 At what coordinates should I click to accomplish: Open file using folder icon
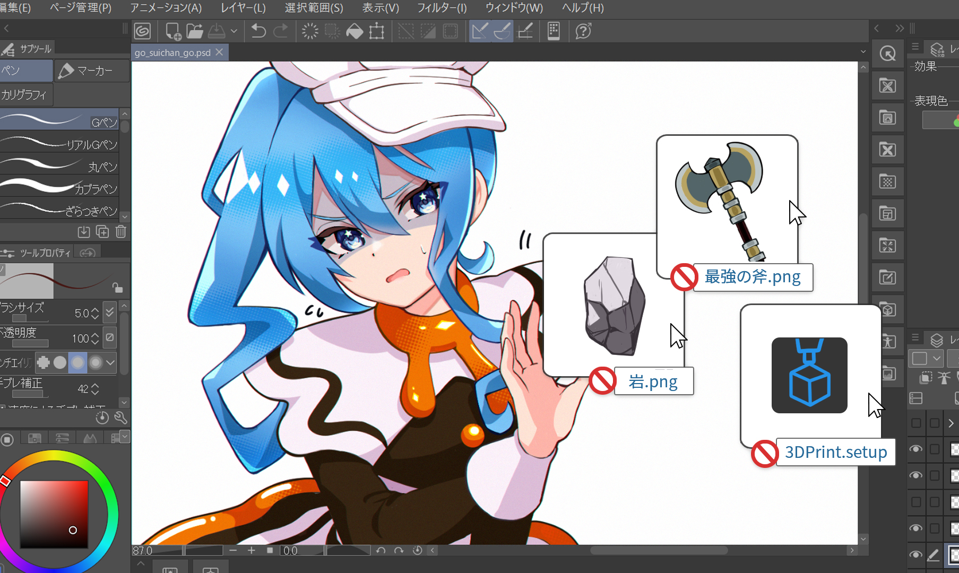coord(195,31)
